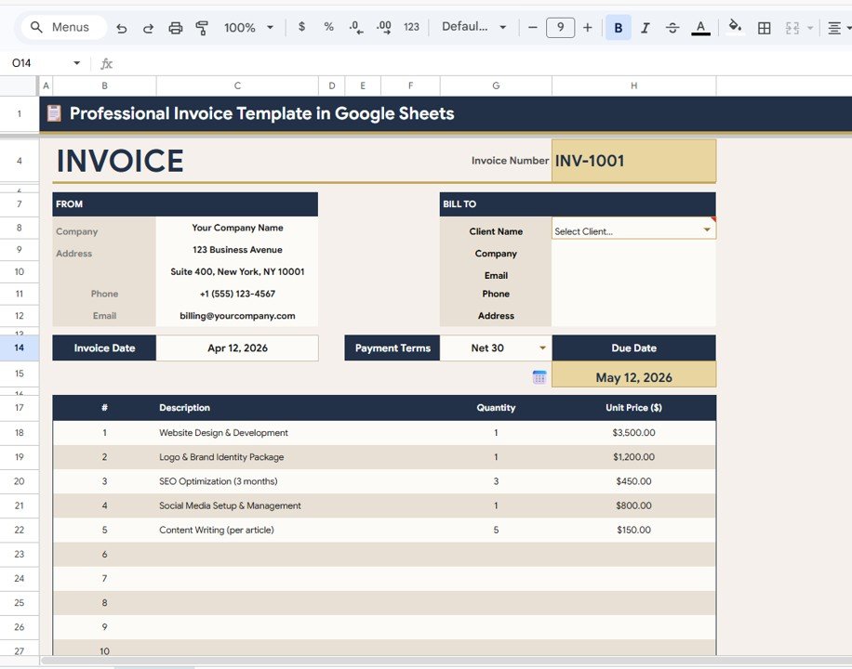
Task: Open the 123 number format menu
Action: [410, 27]
